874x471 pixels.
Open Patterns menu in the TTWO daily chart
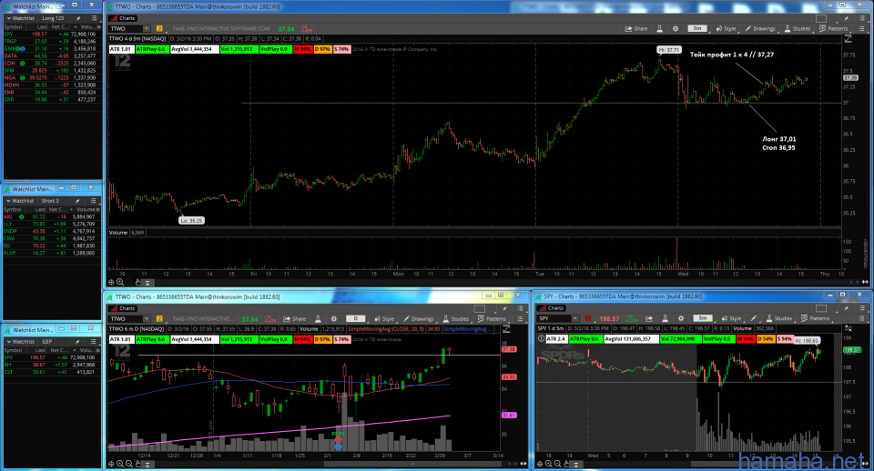[x=493, y=319]
